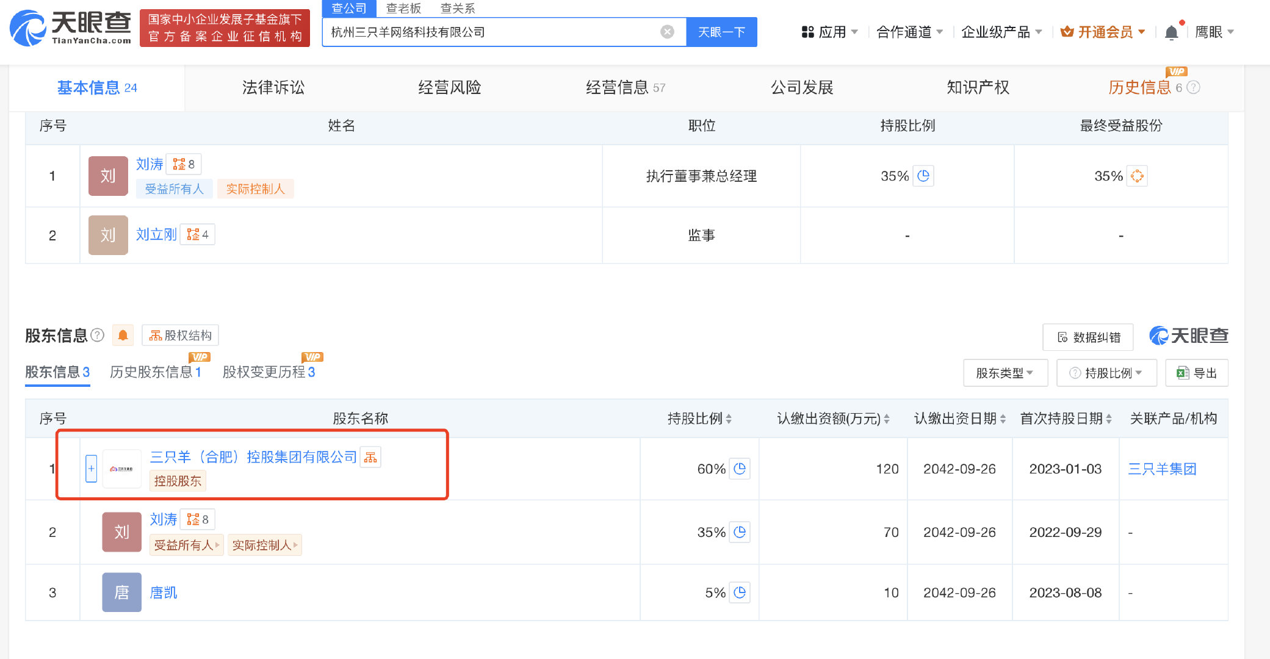The image size is (1270, 659).
Task: Expand the 应用 menu
Action: click(x=830, y=32)
